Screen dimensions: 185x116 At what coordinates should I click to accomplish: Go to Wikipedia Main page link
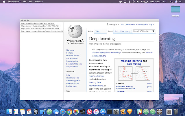[70, 50]
